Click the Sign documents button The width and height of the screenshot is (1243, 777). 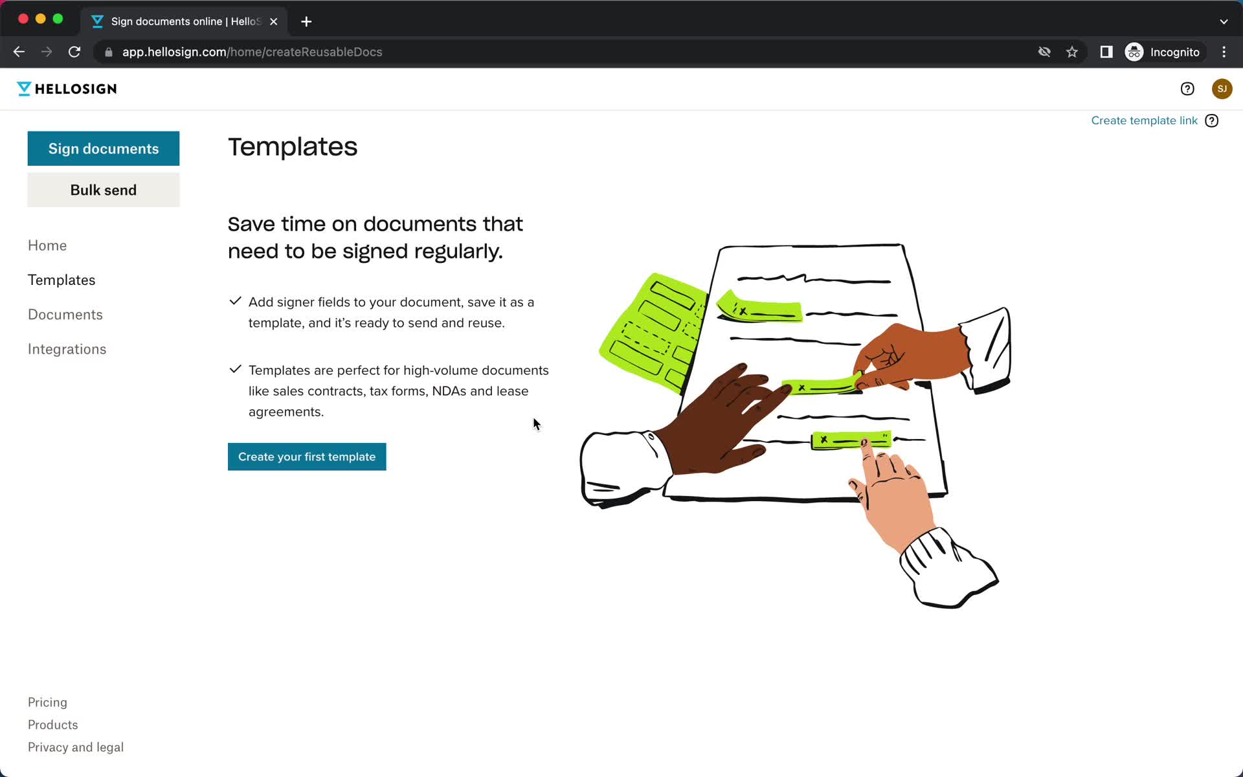103,148
